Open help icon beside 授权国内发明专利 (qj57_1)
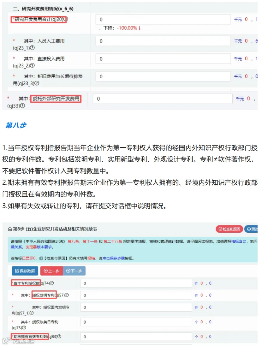Image resolution: width=262 pixels, height=346 pixels. tap(31, 313)
